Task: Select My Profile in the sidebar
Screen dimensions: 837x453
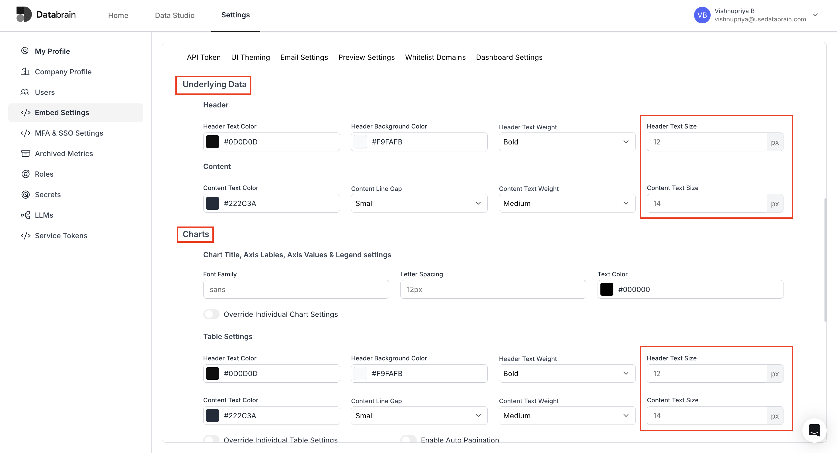Action: point(52,51)
